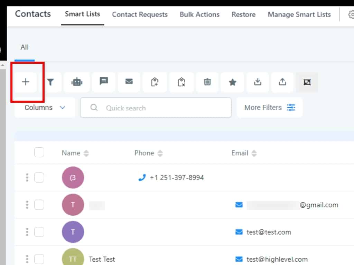Click the import contacts download icon
The image size is (354, 265).
[258, 82]
